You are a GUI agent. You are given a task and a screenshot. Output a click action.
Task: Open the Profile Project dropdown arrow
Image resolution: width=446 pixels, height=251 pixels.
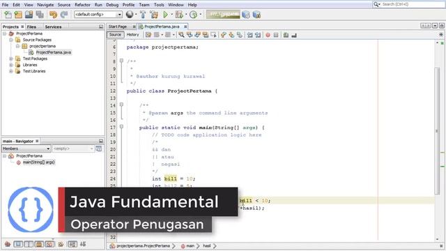tap(200, 14)
